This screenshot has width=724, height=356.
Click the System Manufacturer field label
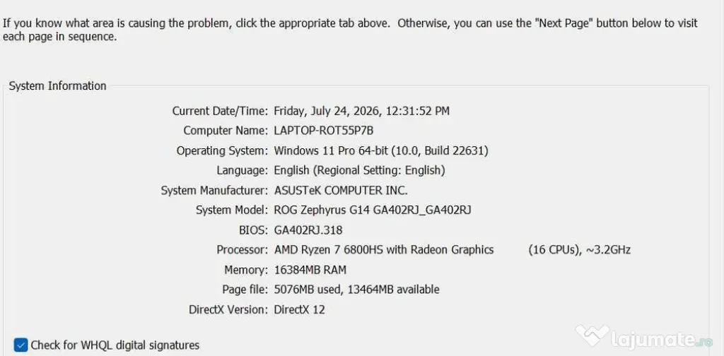(x=214, y=191)
